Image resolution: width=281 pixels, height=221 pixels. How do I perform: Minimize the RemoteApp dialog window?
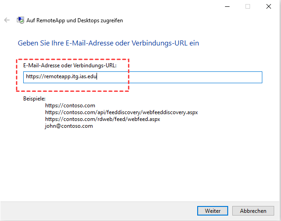(227, 6)
